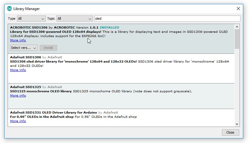Click 'Library for SSD1306-powered OLED 128x64 displays!' text

(x=56, y=32)
